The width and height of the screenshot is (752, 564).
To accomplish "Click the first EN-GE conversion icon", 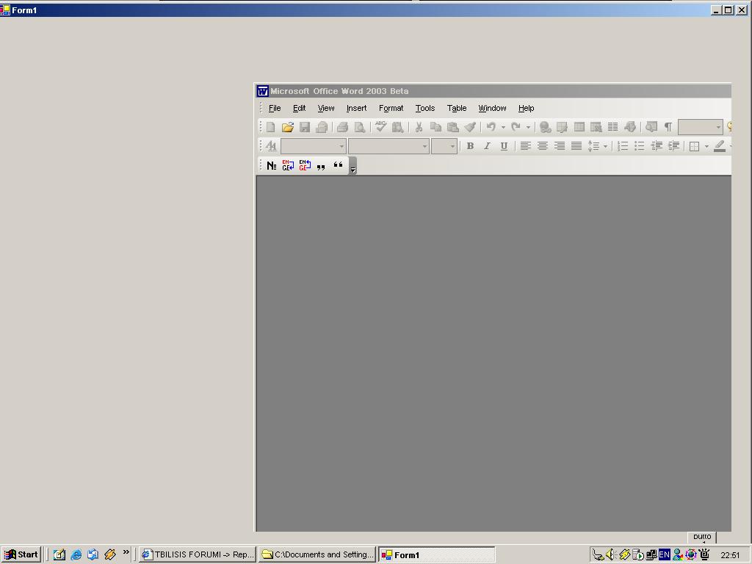I will point(288,165).
